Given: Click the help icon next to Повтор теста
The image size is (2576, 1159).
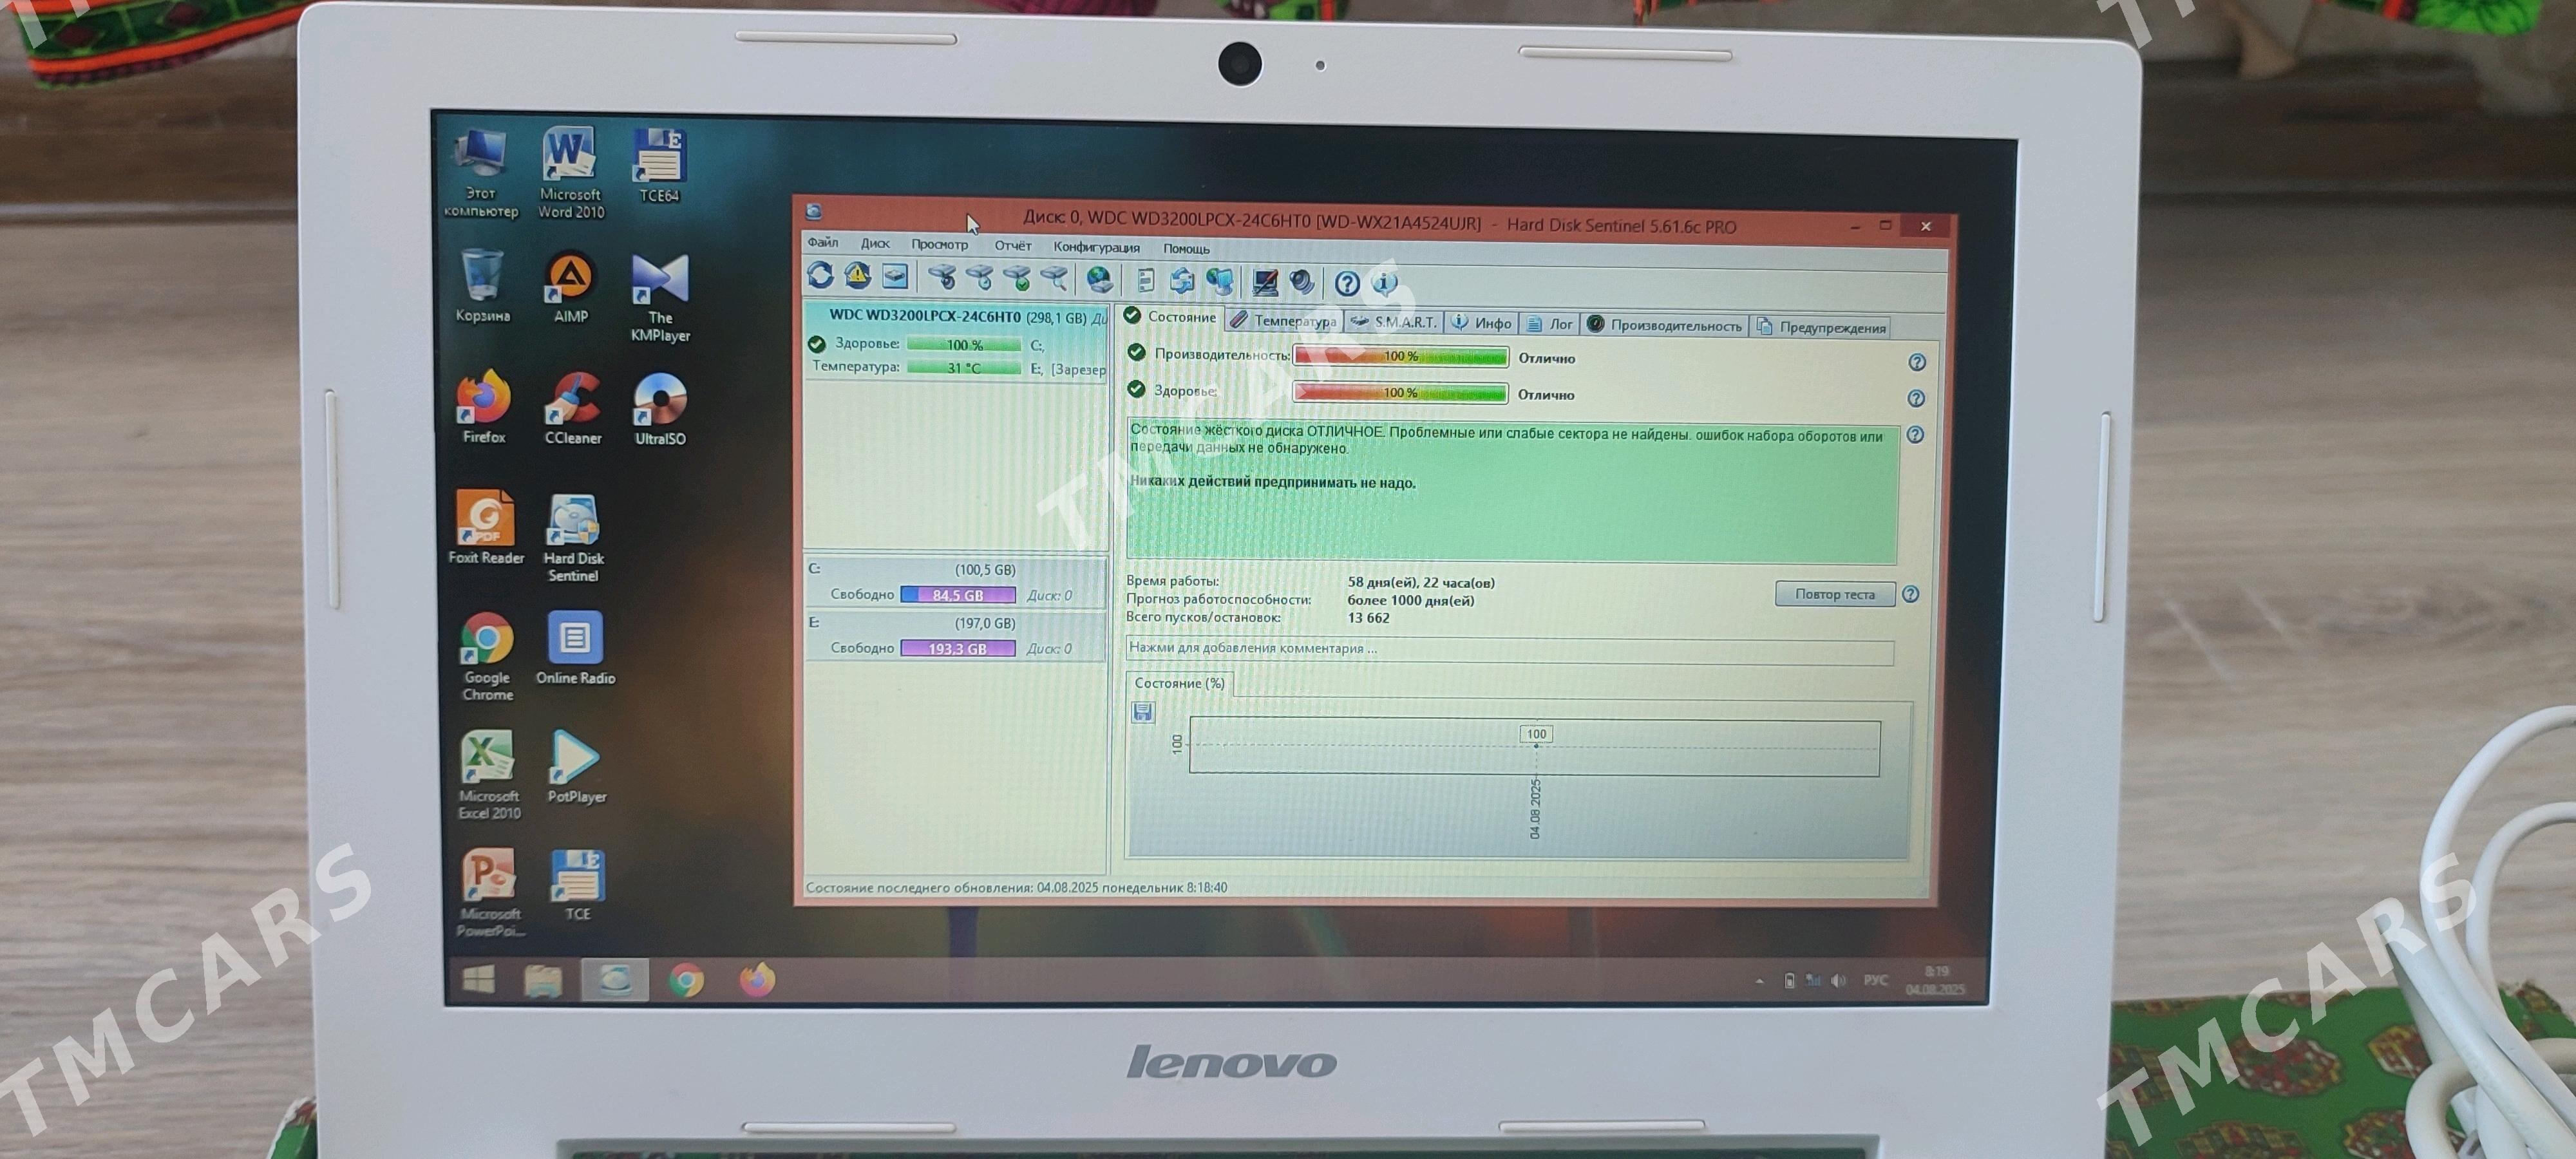Looking at the screenshot, I should 1910,594.
